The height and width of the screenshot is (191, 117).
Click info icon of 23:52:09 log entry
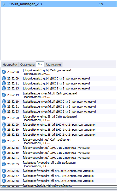pos(4,78)
